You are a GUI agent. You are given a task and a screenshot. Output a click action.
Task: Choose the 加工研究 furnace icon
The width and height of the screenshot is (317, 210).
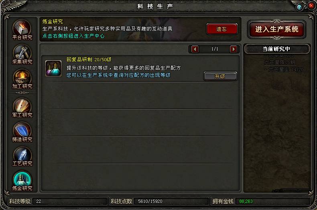pyautogui.click(x=22, y=77)
